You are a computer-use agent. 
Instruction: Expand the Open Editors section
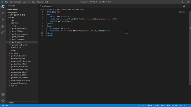click(x=22, y=9)
